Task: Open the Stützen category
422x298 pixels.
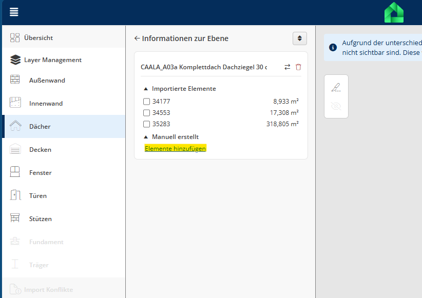Action: tap(64, 219)
